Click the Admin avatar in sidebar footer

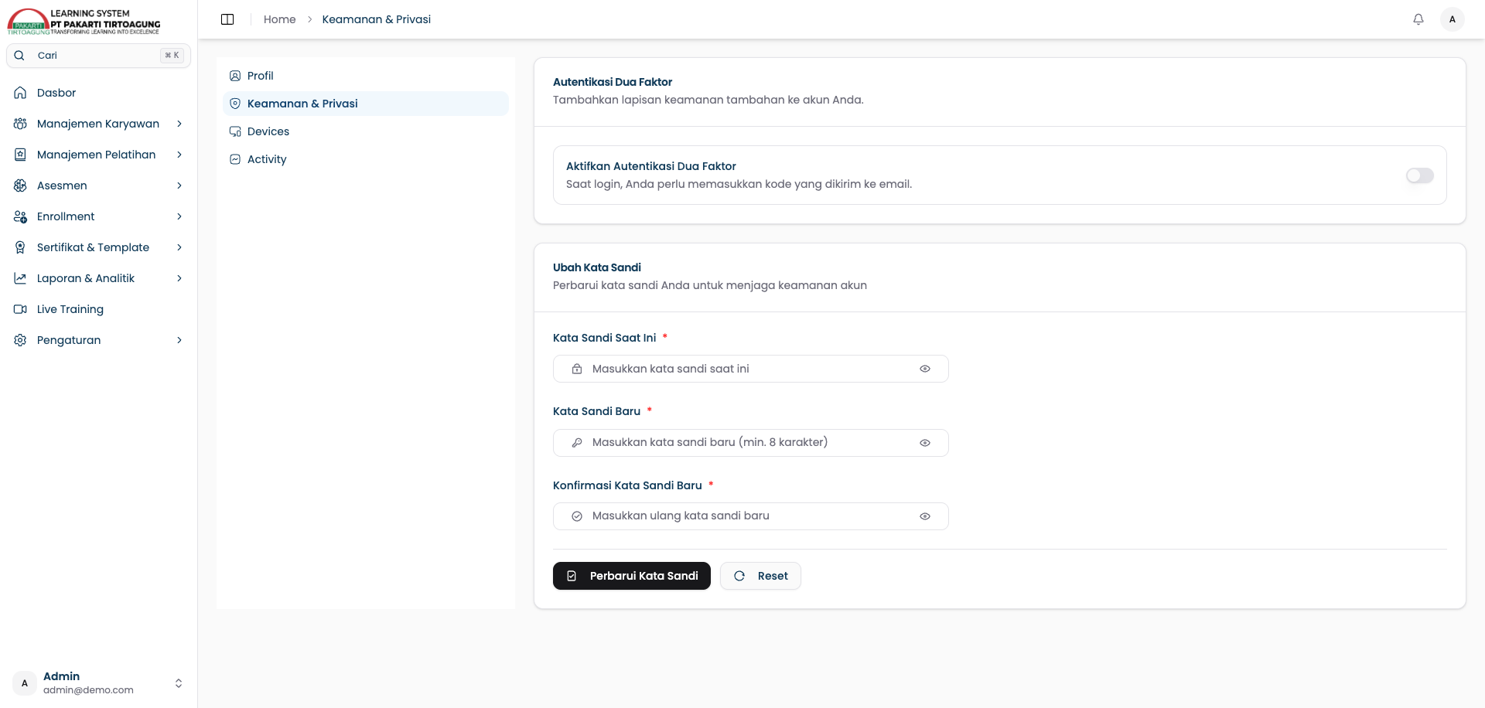tap(25, 683)
